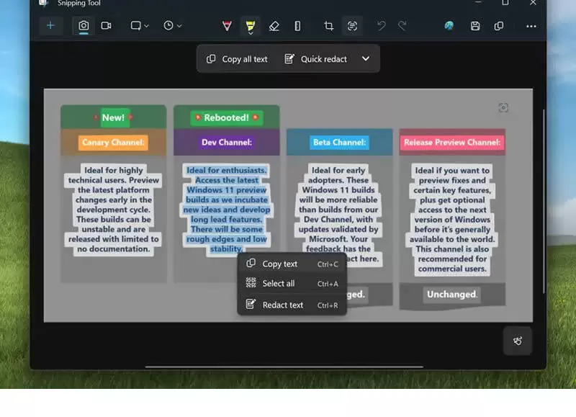Toggle the Text actions tool
The width and height of the screenshot is (576, 417).
point(352,26)
